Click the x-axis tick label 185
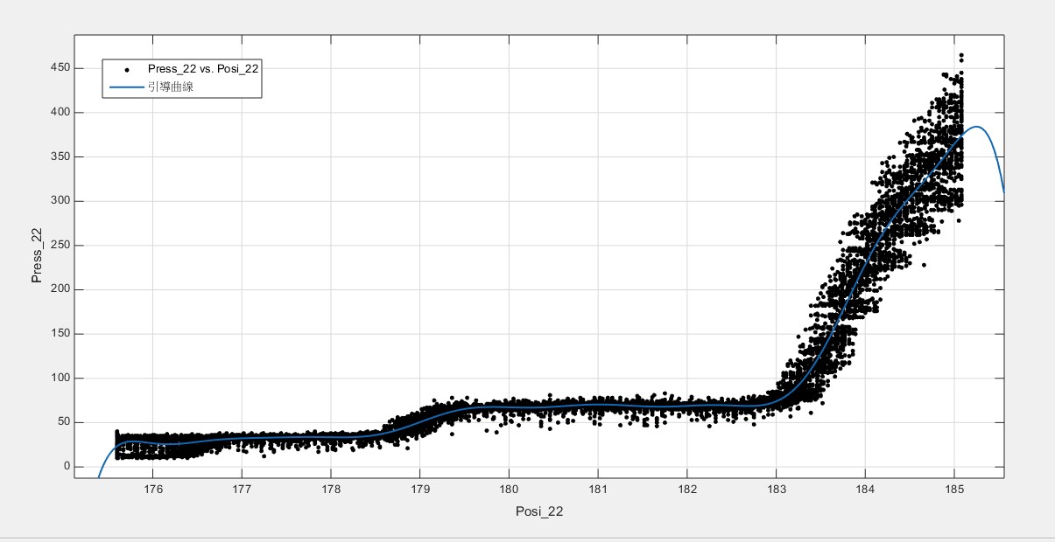Screen dimensions: 1055x542 click(x=953, y=488)
